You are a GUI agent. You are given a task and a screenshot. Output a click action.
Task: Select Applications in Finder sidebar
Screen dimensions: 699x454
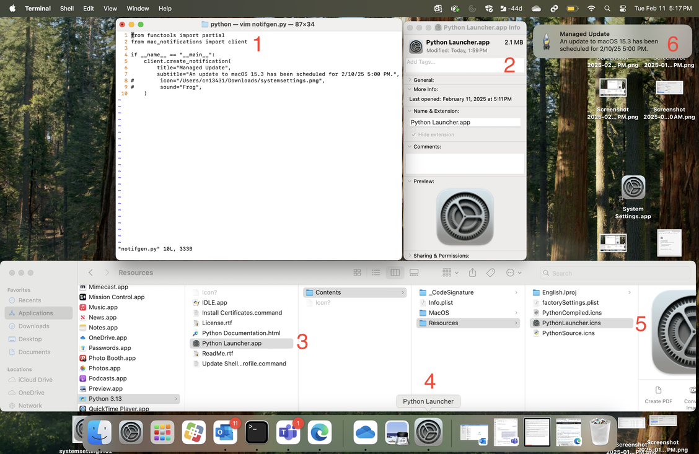point(39,313)
